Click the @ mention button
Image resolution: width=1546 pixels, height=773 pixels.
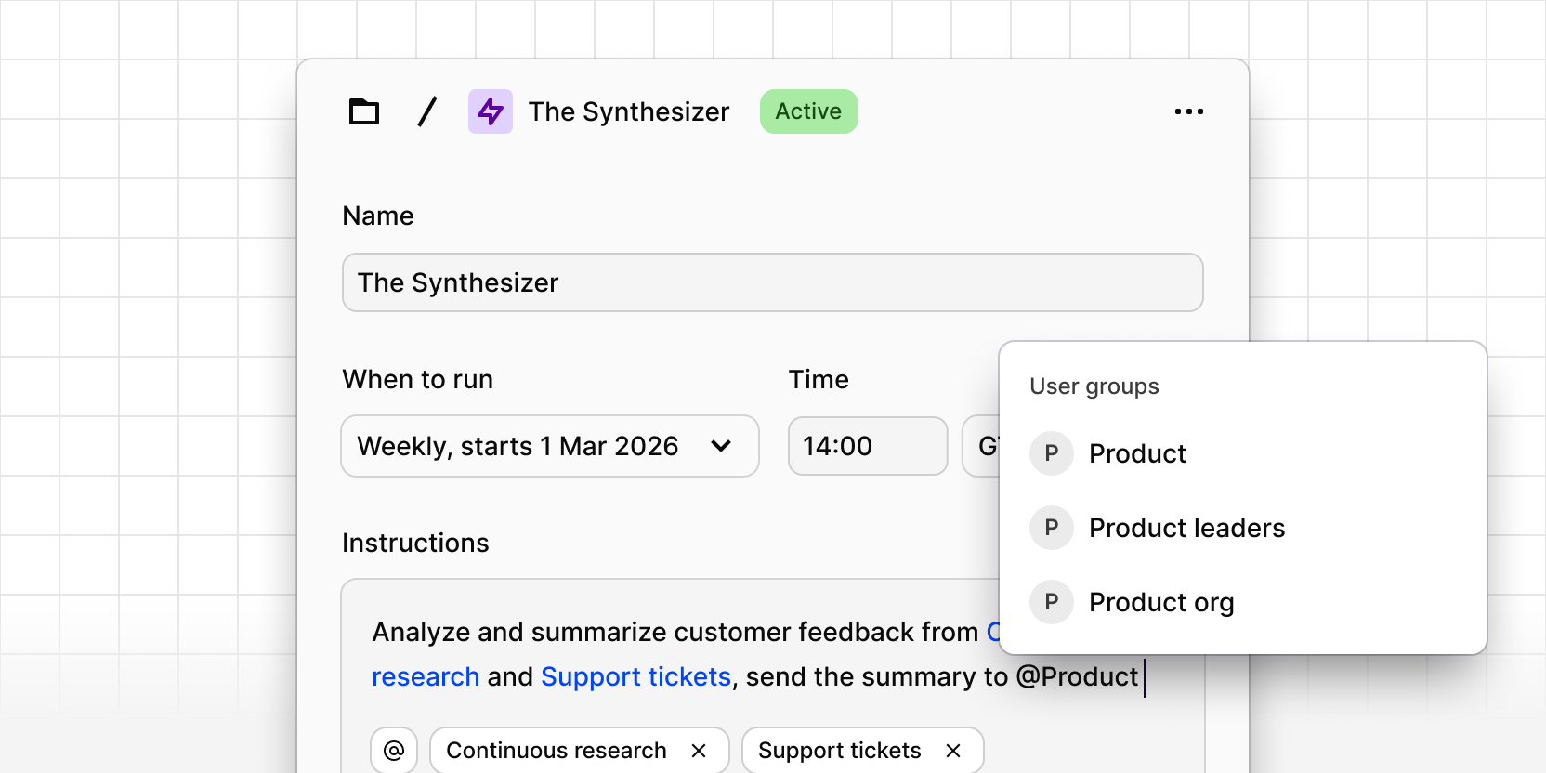[x=394, y=750]
